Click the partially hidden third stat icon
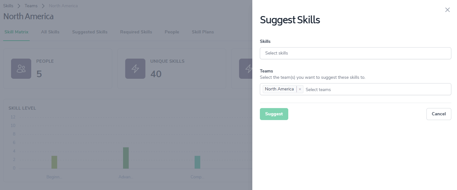 click(246, 69)
